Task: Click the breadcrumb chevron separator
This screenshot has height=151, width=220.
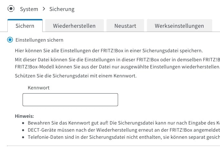Action: 44,9
